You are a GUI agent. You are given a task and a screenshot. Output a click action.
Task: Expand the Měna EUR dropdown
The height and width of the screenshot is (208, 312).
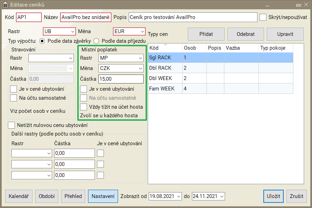click(x=129, y=31)
